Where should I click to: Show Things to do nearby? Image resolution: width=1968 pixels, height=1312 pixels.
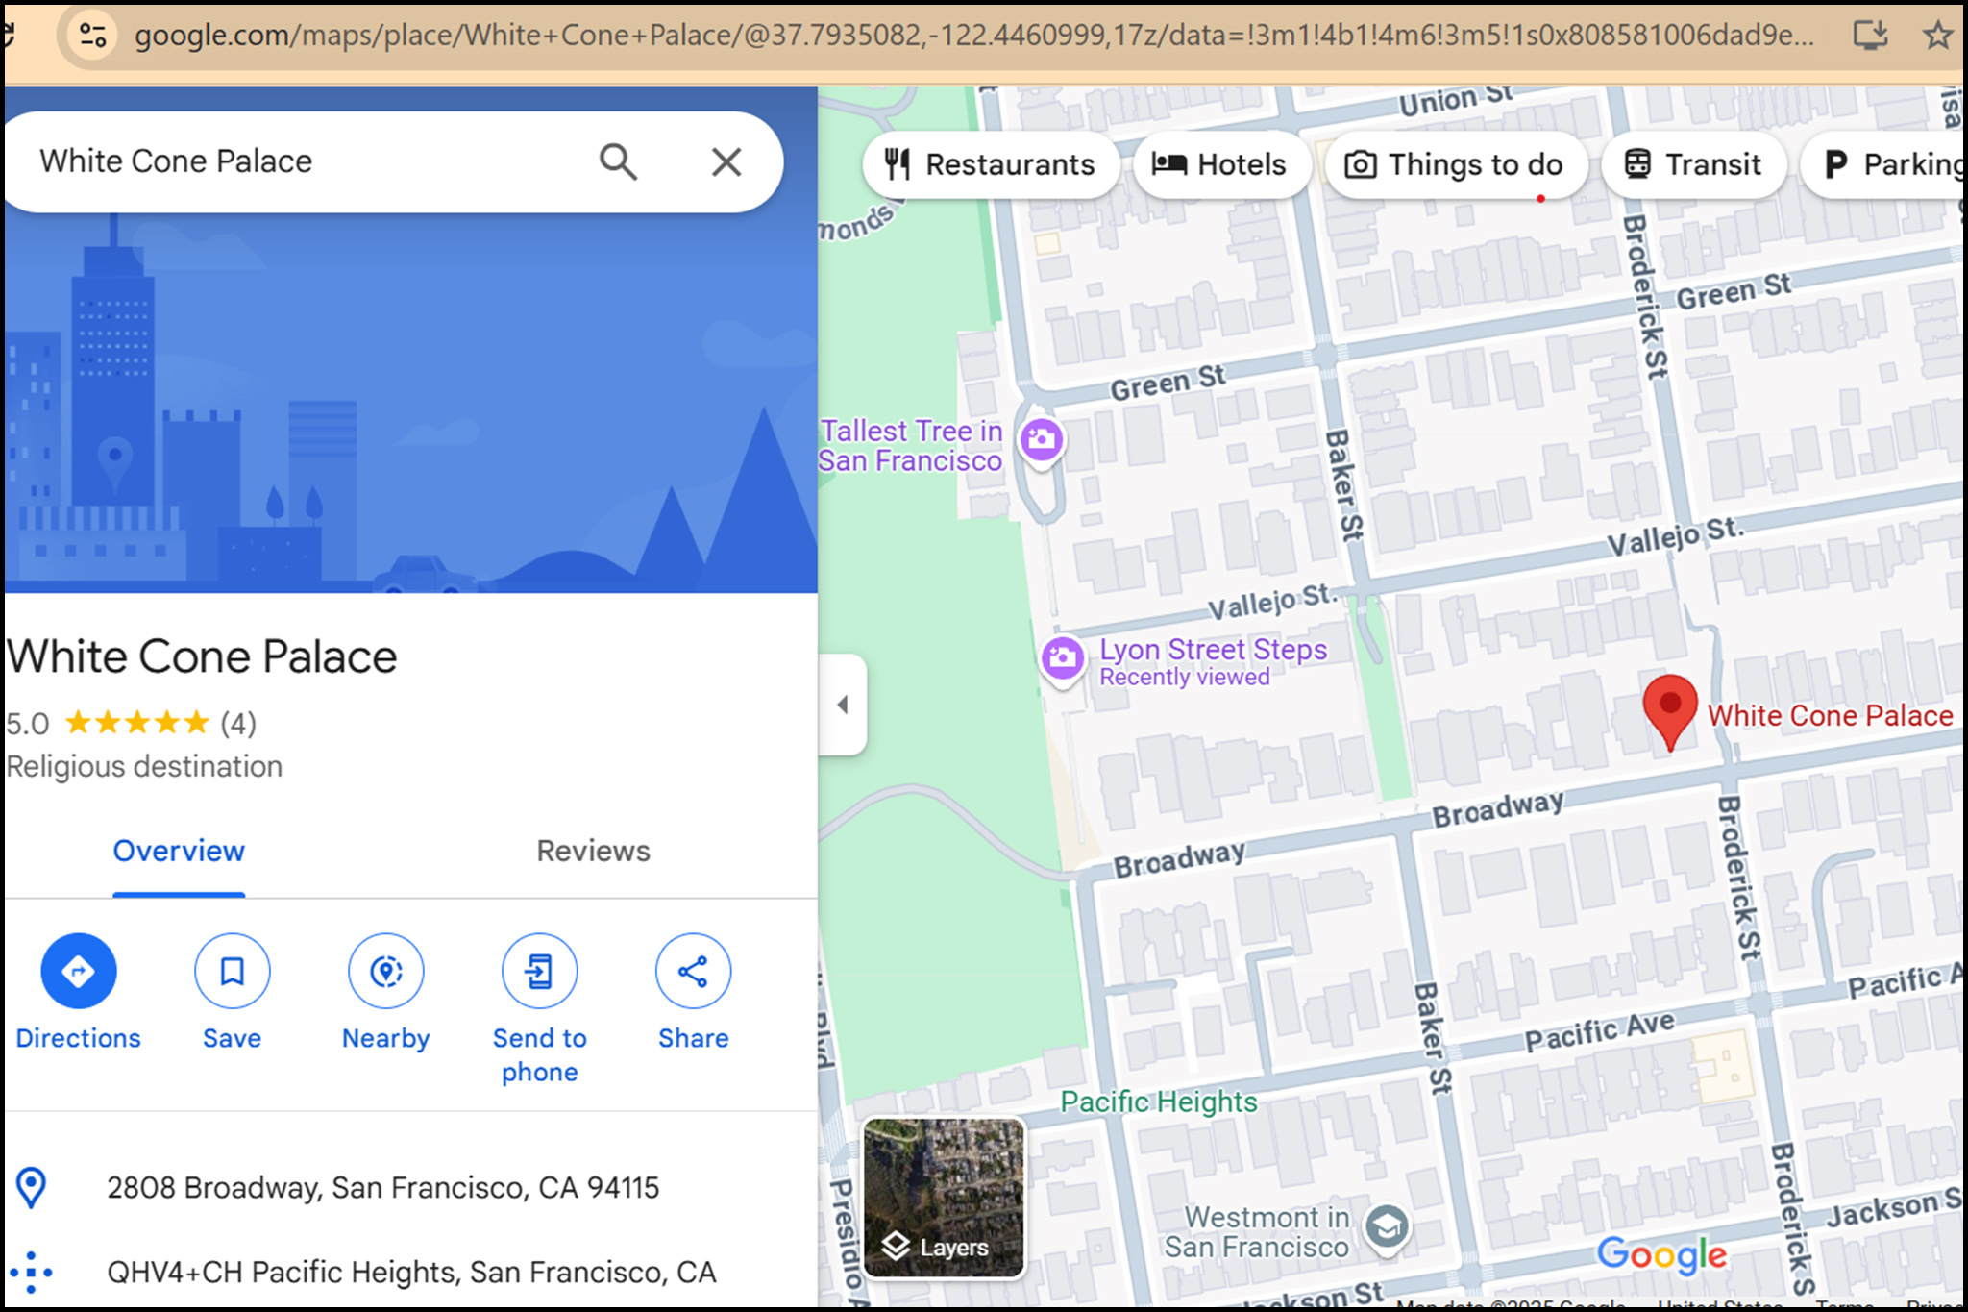click(1455, 164)
